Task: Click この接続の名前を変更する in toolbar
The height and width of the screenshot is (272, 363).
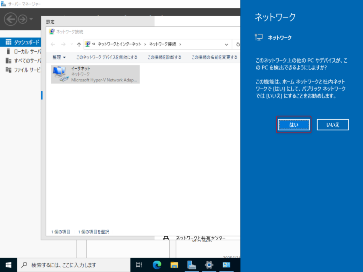Action: click(214, 57)
